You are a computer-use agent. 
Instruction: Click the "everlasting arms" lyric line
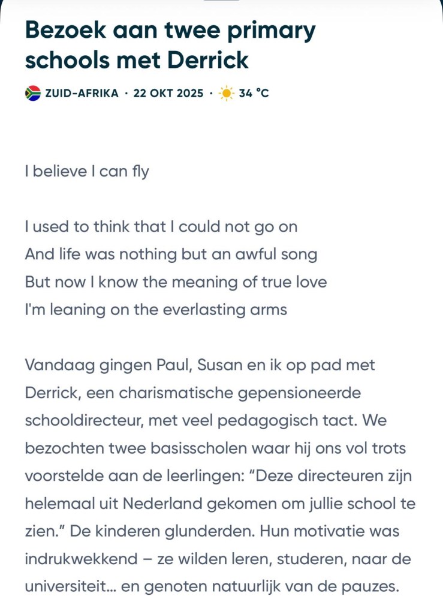156,310
